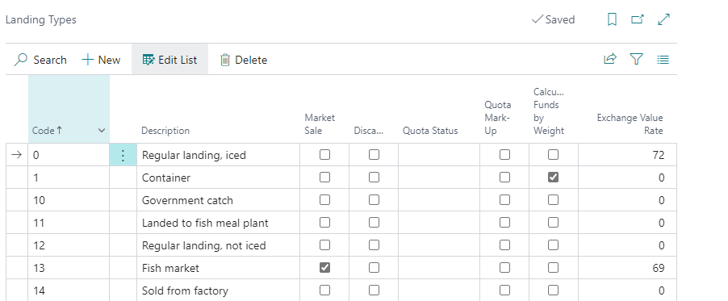Click the Search magnifier icon
728x301 pixels.
[20, 60]
